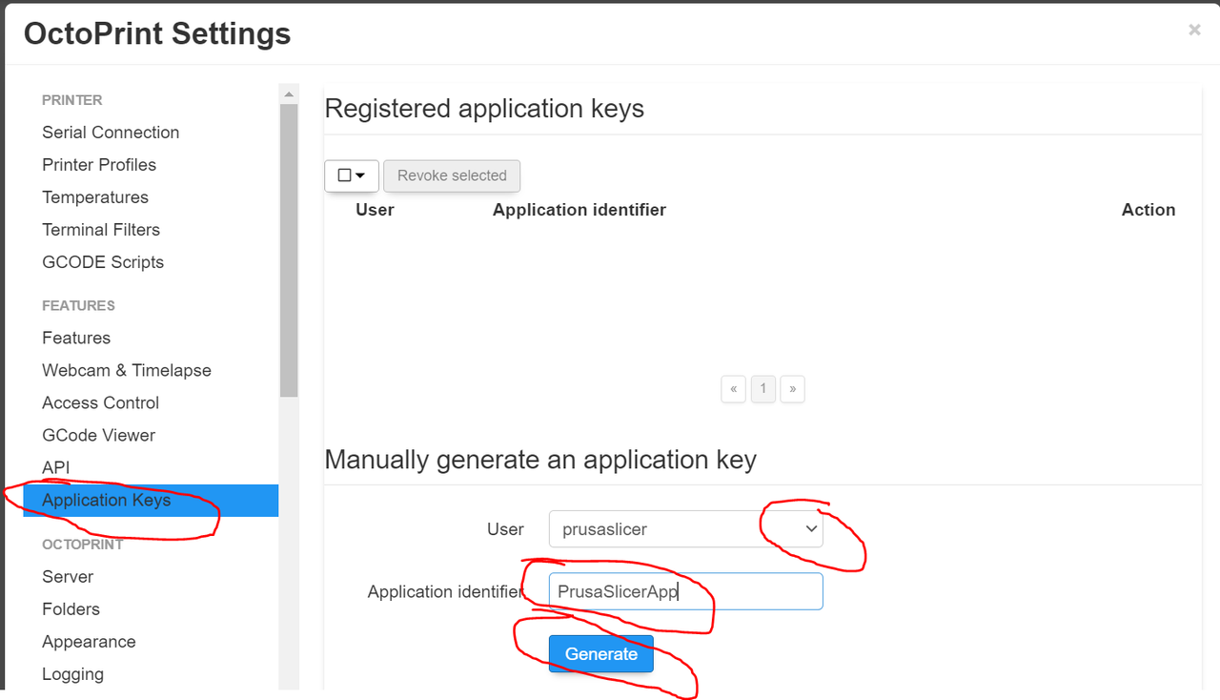
Task: Select GCODE Scripts in sidebar
Action: pyautogui.click(x=103, y=262)
